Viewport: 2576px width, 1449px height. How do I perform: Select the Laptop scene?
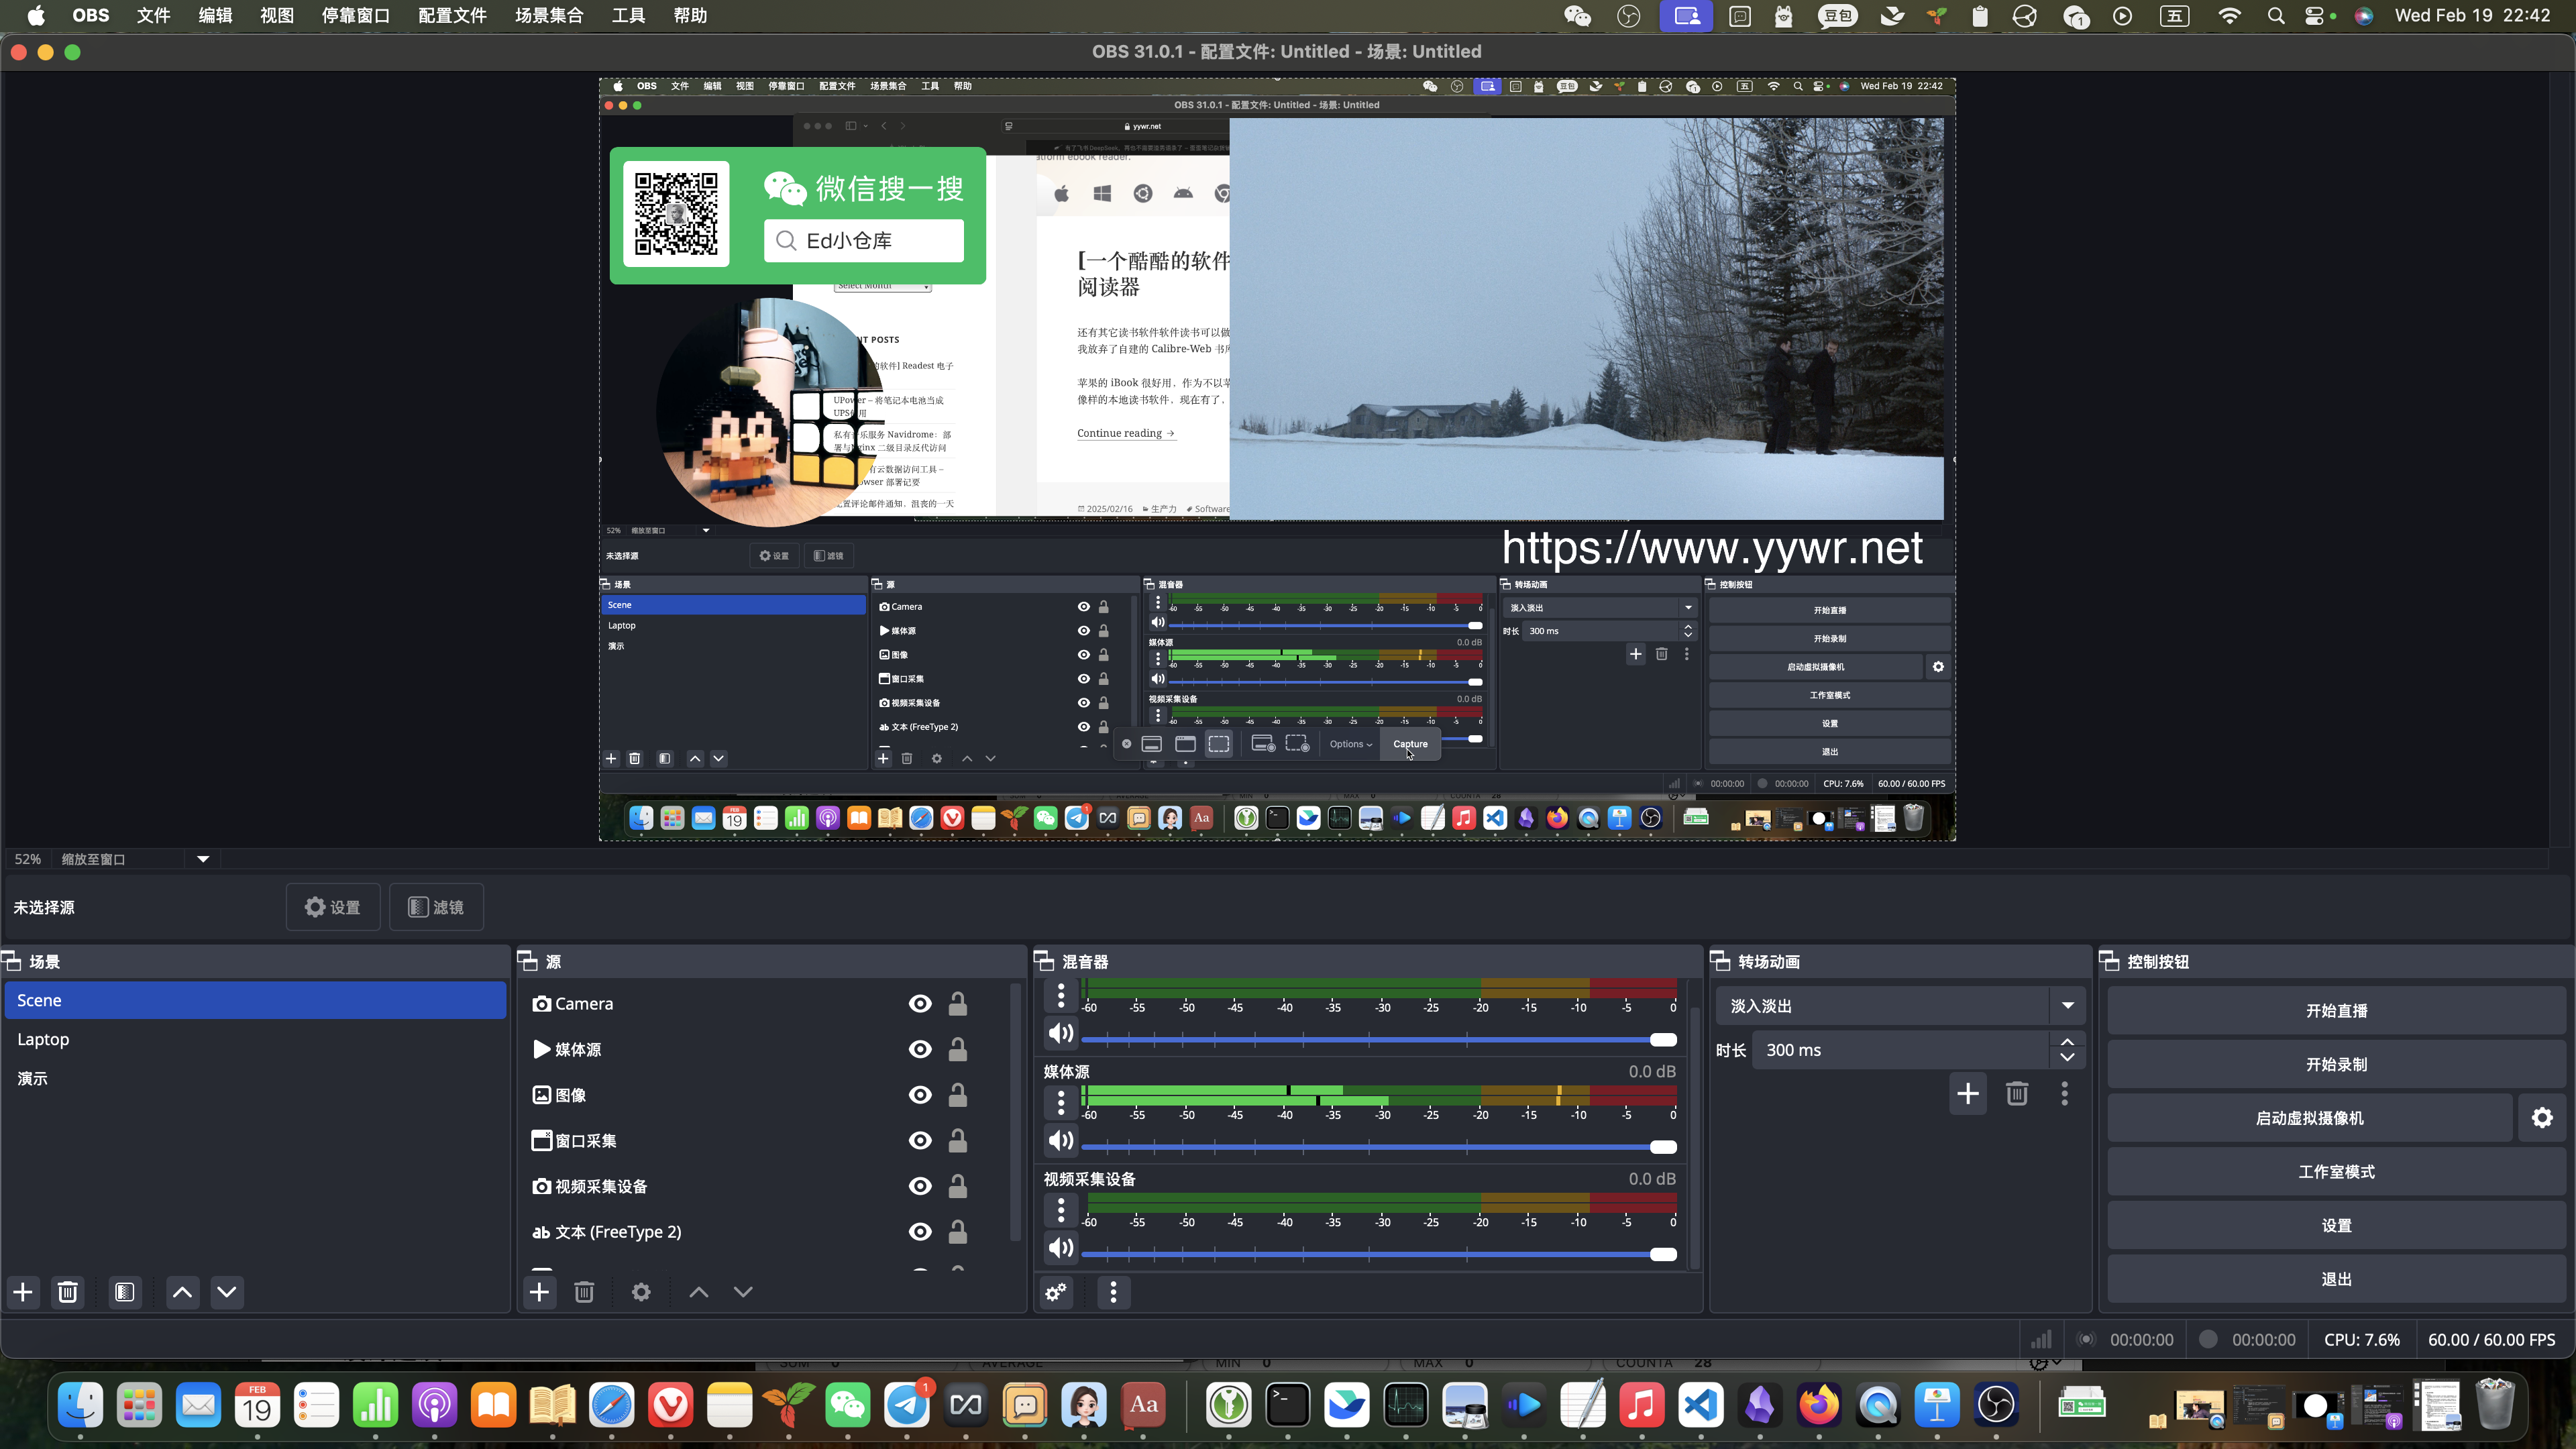pos(256,1039)
